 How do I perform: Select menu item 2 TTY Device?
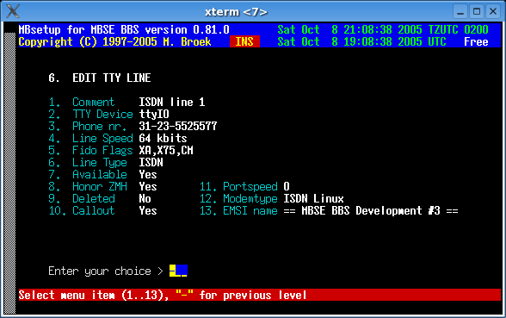pyautogui.click(x=90, y=114)
